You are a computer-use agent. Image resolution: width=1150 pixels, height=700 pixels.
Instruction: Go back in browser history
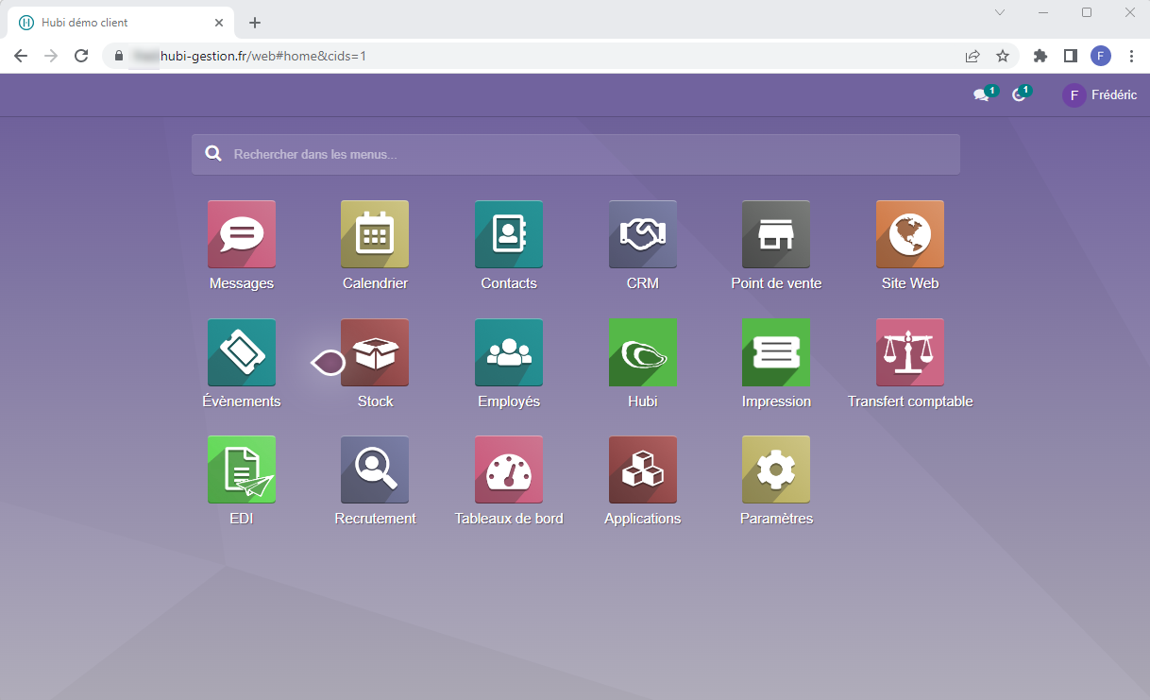21,56
